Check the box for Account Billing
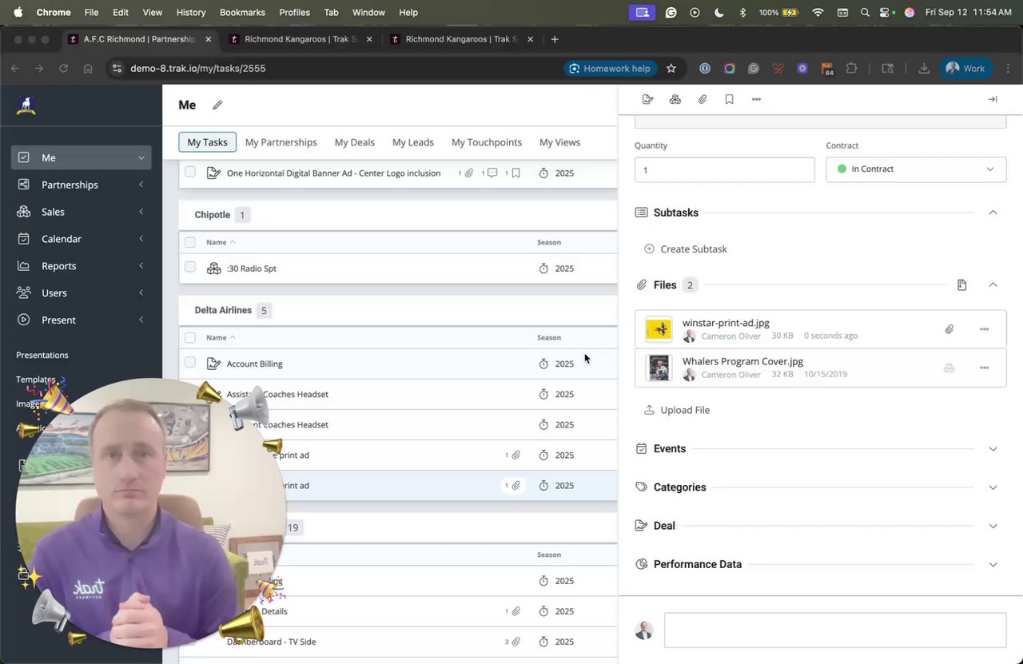The width and height of the screenshot is (1023, 664). click(190, 363)
